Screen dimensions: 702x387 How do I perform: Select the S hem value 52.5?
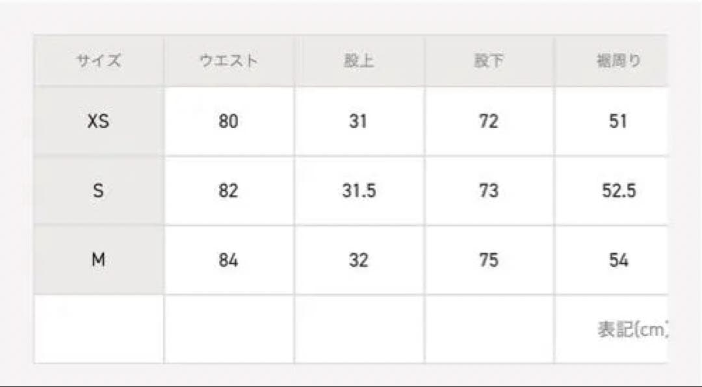pyautogui.click(x=618, y=191)
